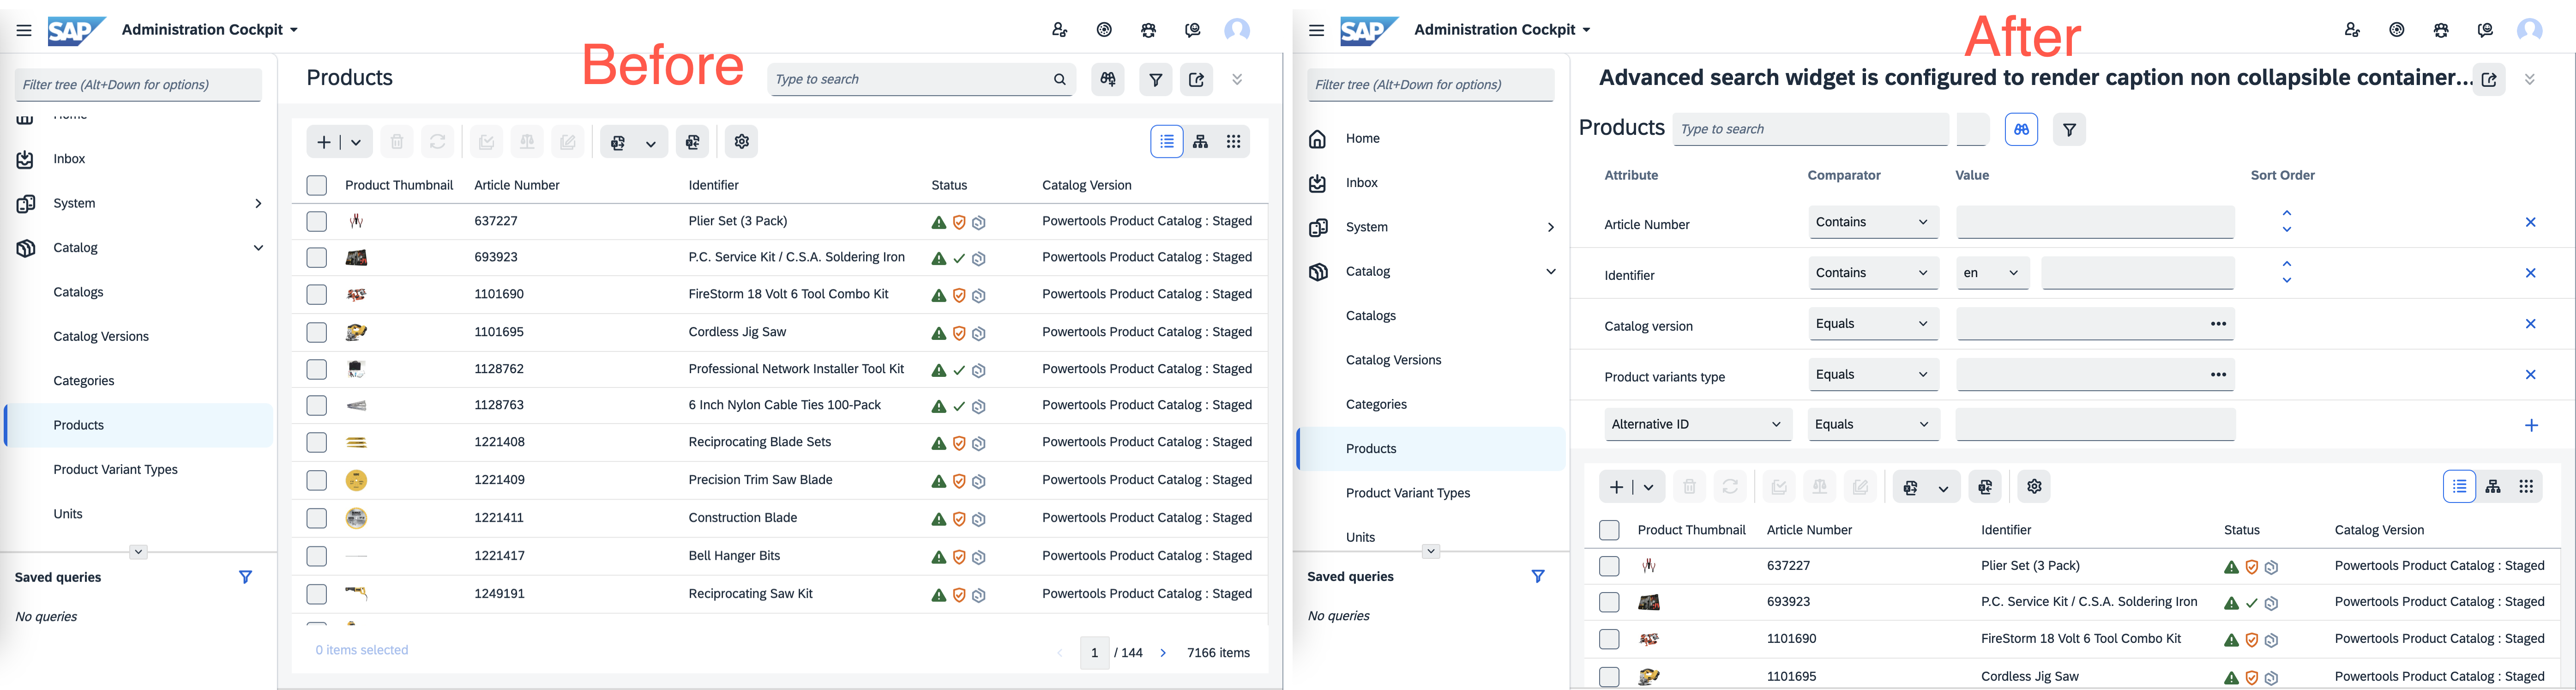Click binoculars toggle icon in After panel
This screenshot has height=690, width=2576.
(2022, 129)
